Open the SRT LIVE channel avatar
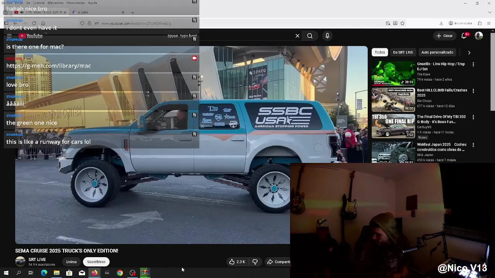 tap(20, 262)
